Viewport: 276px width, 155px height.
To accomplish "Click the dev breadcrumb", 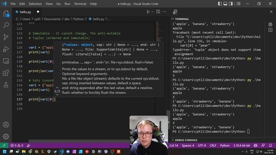I will click(67, 19).
